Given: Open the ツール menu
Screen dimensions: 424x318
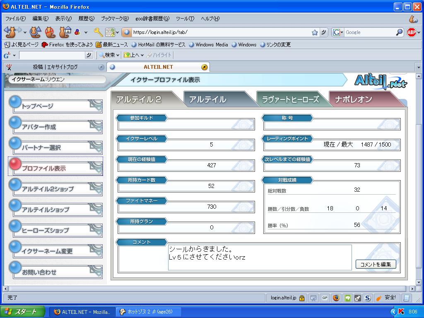Looking at the screenshot, I should pos(185,18).
